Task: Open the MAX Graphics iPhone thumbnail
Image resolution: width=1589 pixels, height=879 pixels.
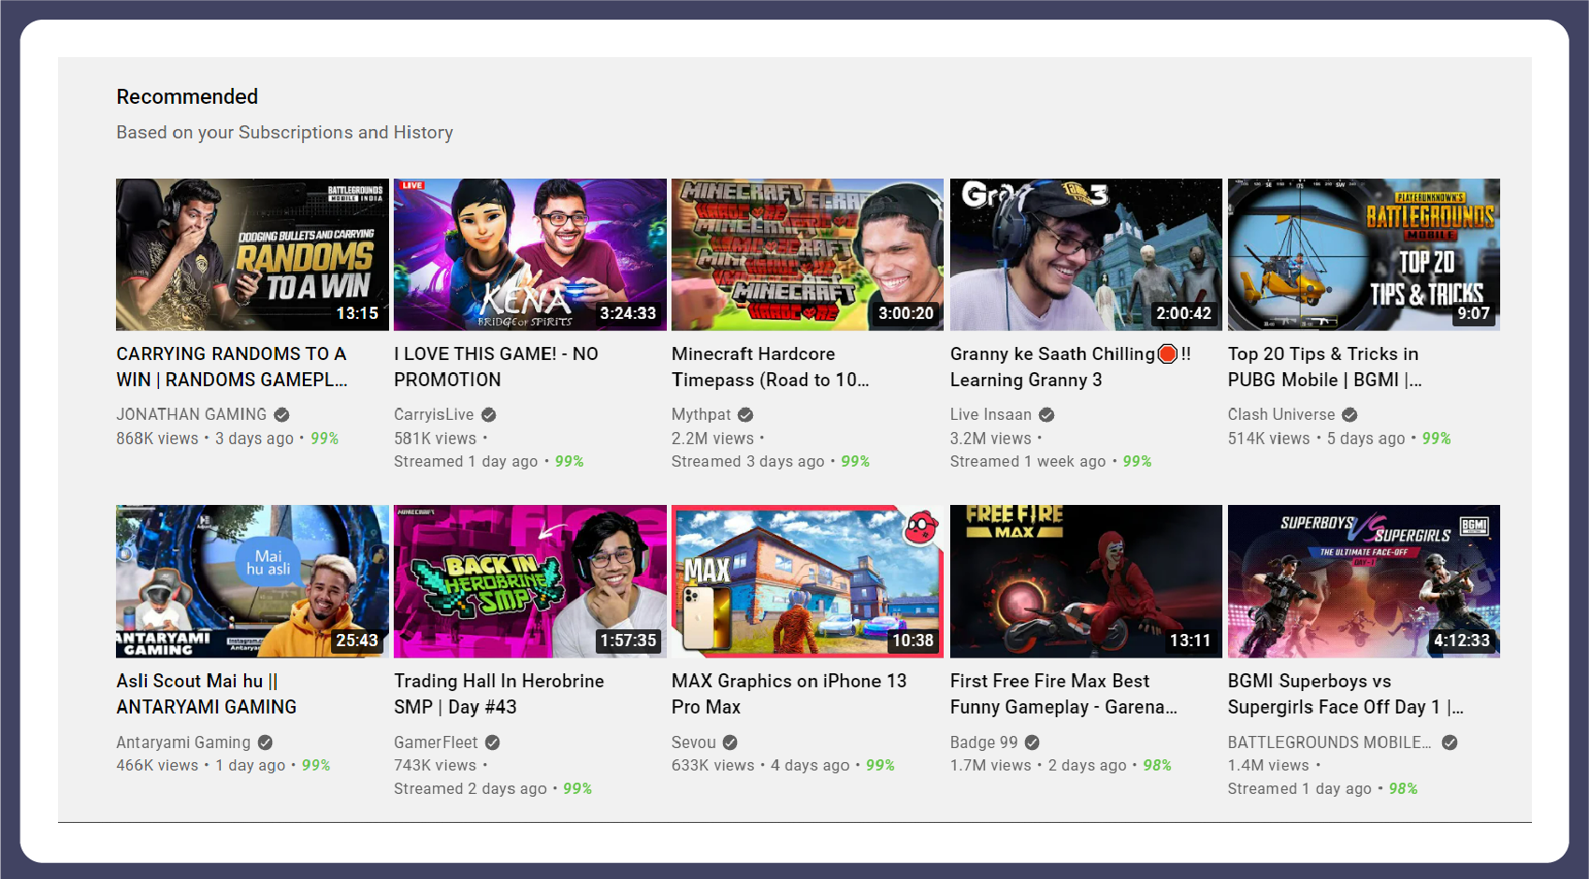Action: coord(807,582)
